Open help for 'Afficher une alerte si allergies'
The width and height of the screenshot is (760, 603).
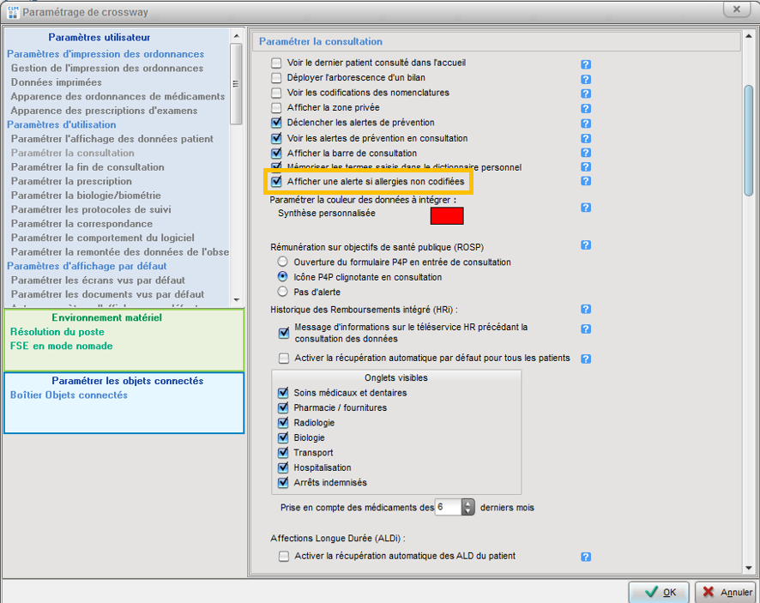[x=586, y=181]
